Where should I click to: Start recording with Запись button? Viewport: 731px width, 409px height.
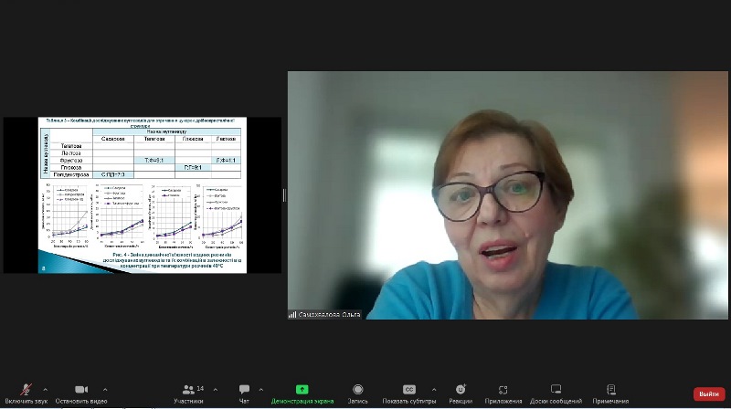click(357, 391)
